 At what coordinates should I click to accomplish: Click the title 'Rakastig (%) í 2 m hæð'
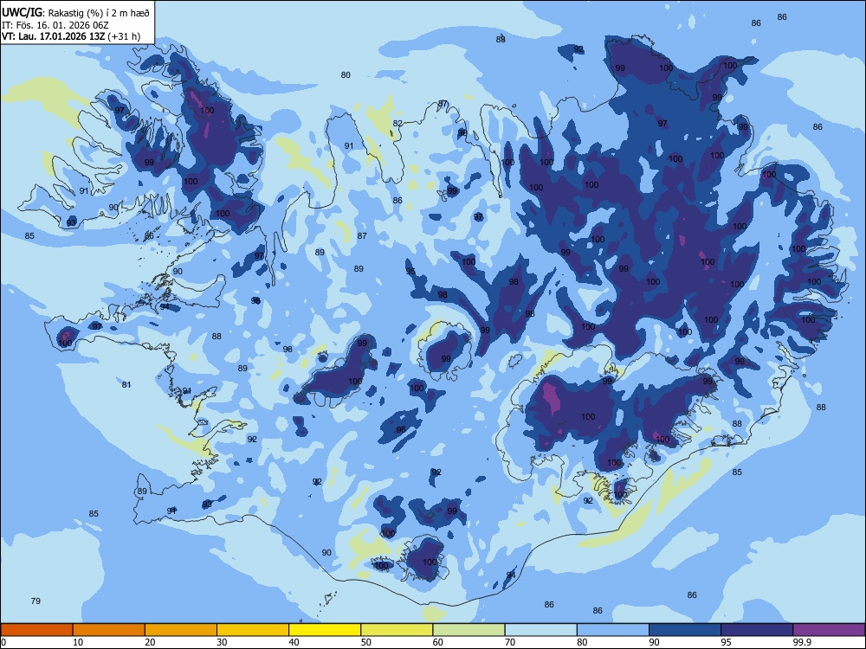[99, 13]
